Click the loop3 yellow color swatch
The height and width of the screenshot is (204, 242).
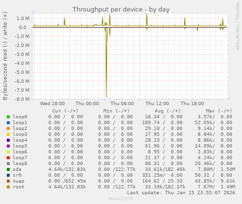tap(8, 134)
